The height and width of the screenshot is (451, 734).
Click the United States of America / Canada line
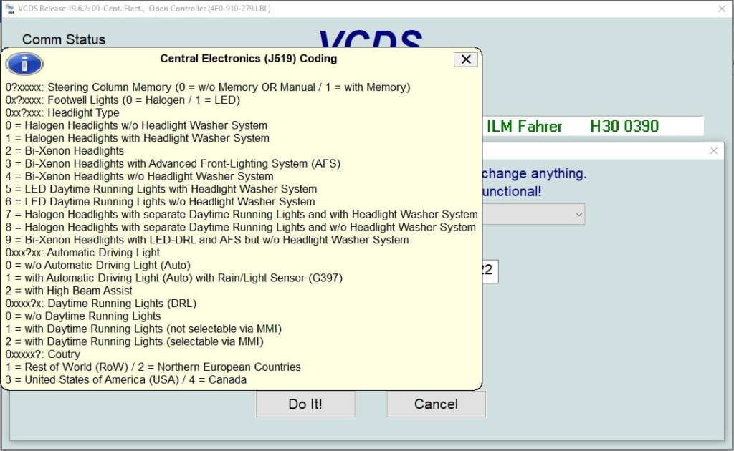coord(126,379)
